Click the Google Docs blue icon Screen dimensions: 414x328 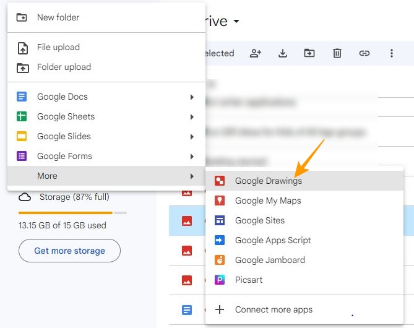[22, 97]
